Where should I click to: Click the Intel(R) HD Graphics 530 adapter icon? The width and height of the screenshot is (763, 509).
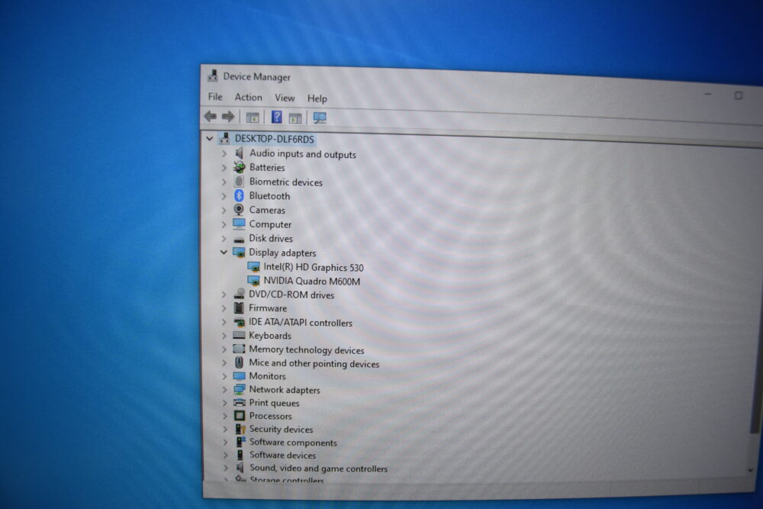(253, 266)
